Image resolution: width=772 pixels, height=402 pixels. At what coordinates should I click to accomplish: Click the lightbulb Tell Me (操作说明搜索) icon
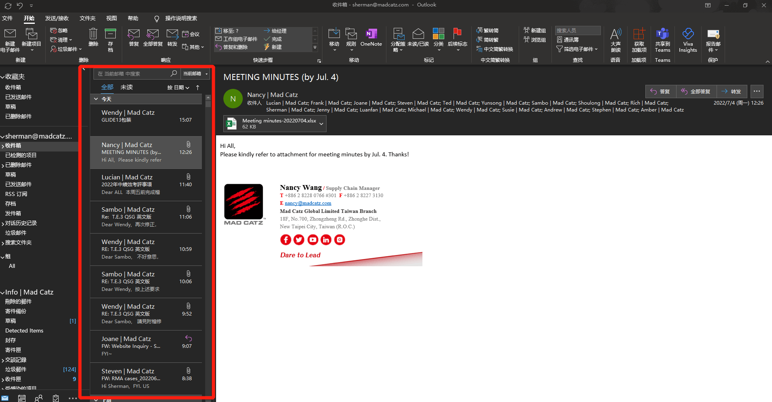157,19
